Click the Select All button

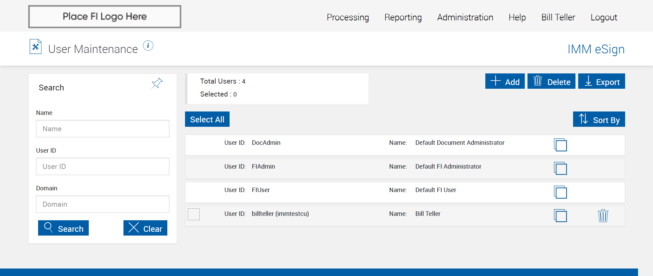point(207,119)
